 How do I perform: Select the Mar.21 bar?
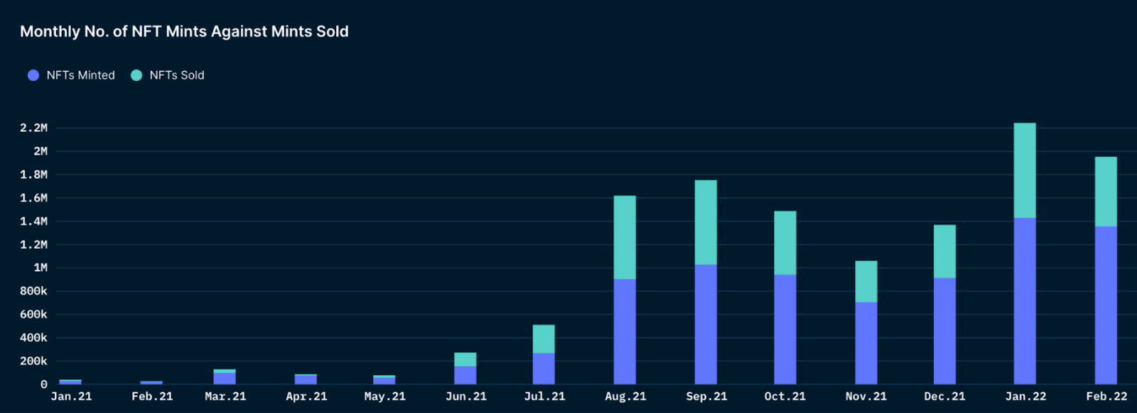225,377
